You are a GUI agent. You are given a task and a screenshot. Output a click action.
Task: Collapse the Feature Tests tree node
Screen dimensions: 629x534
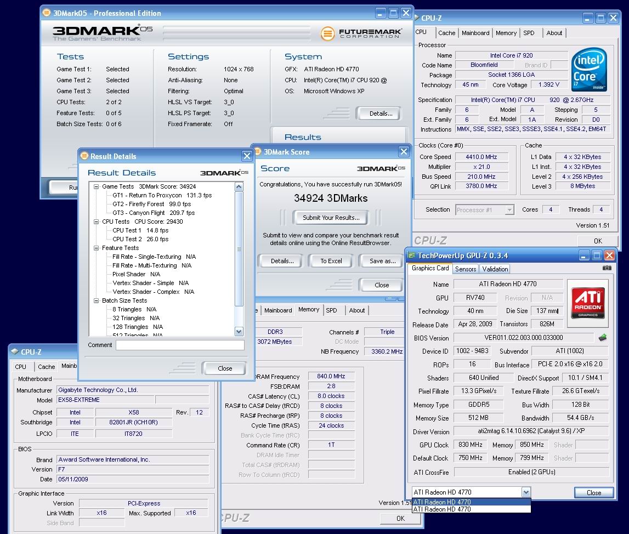point(97,248)
